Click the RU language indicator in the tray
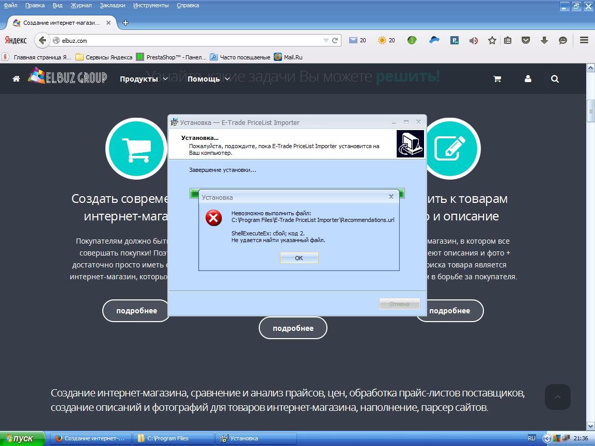This screenshot has width=595, height=446. point(531,438)
